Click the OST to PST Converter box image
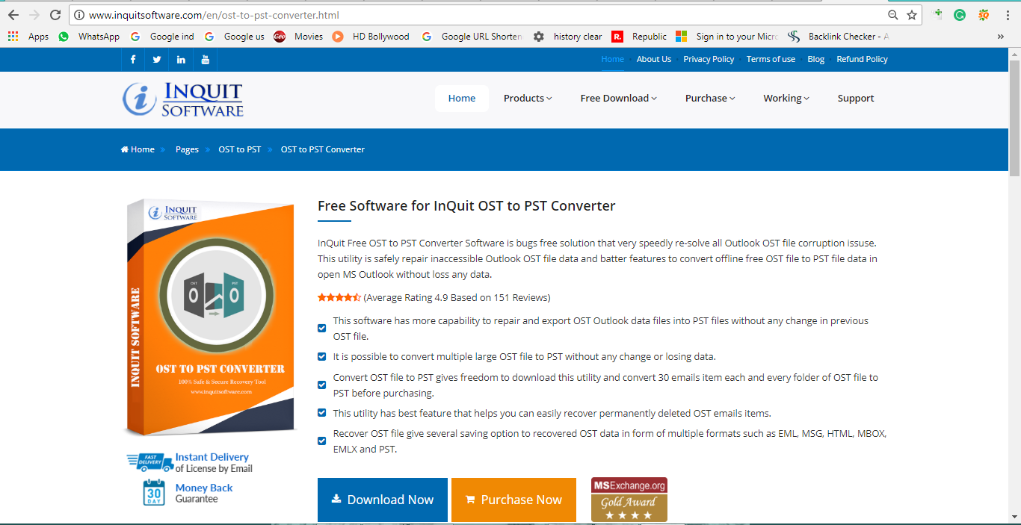 211,317
